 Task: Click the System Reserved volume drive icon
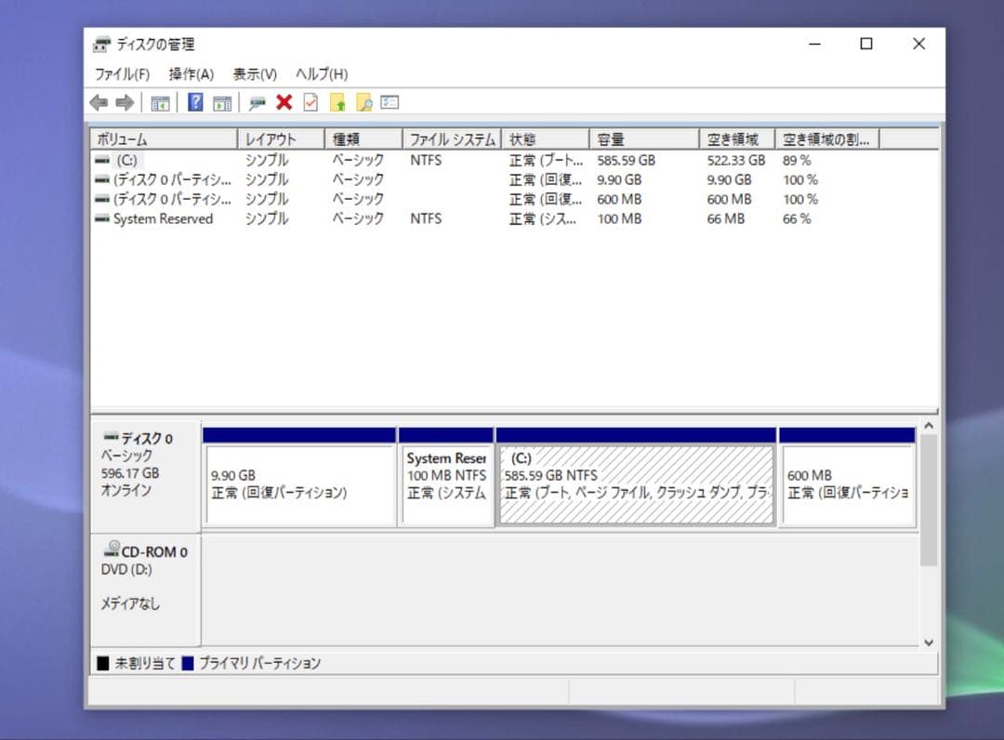click(102, 218)
